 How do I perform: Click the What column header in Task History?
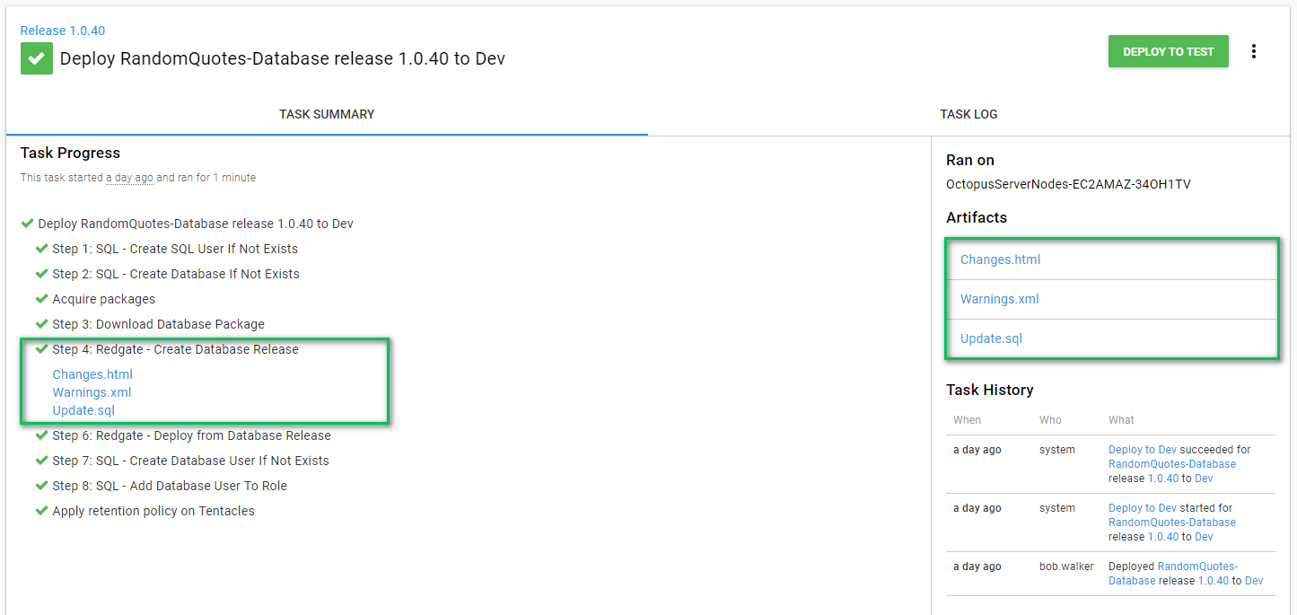[x=1121, y=420]
